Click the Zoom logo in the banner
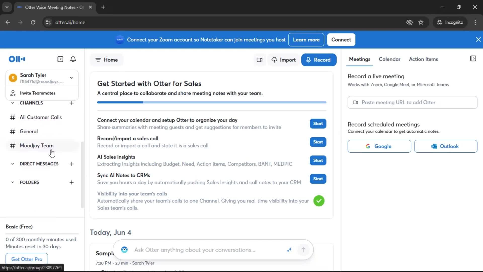Image resolution: width=483 pixels, height=272 pixels. [120, 40]
